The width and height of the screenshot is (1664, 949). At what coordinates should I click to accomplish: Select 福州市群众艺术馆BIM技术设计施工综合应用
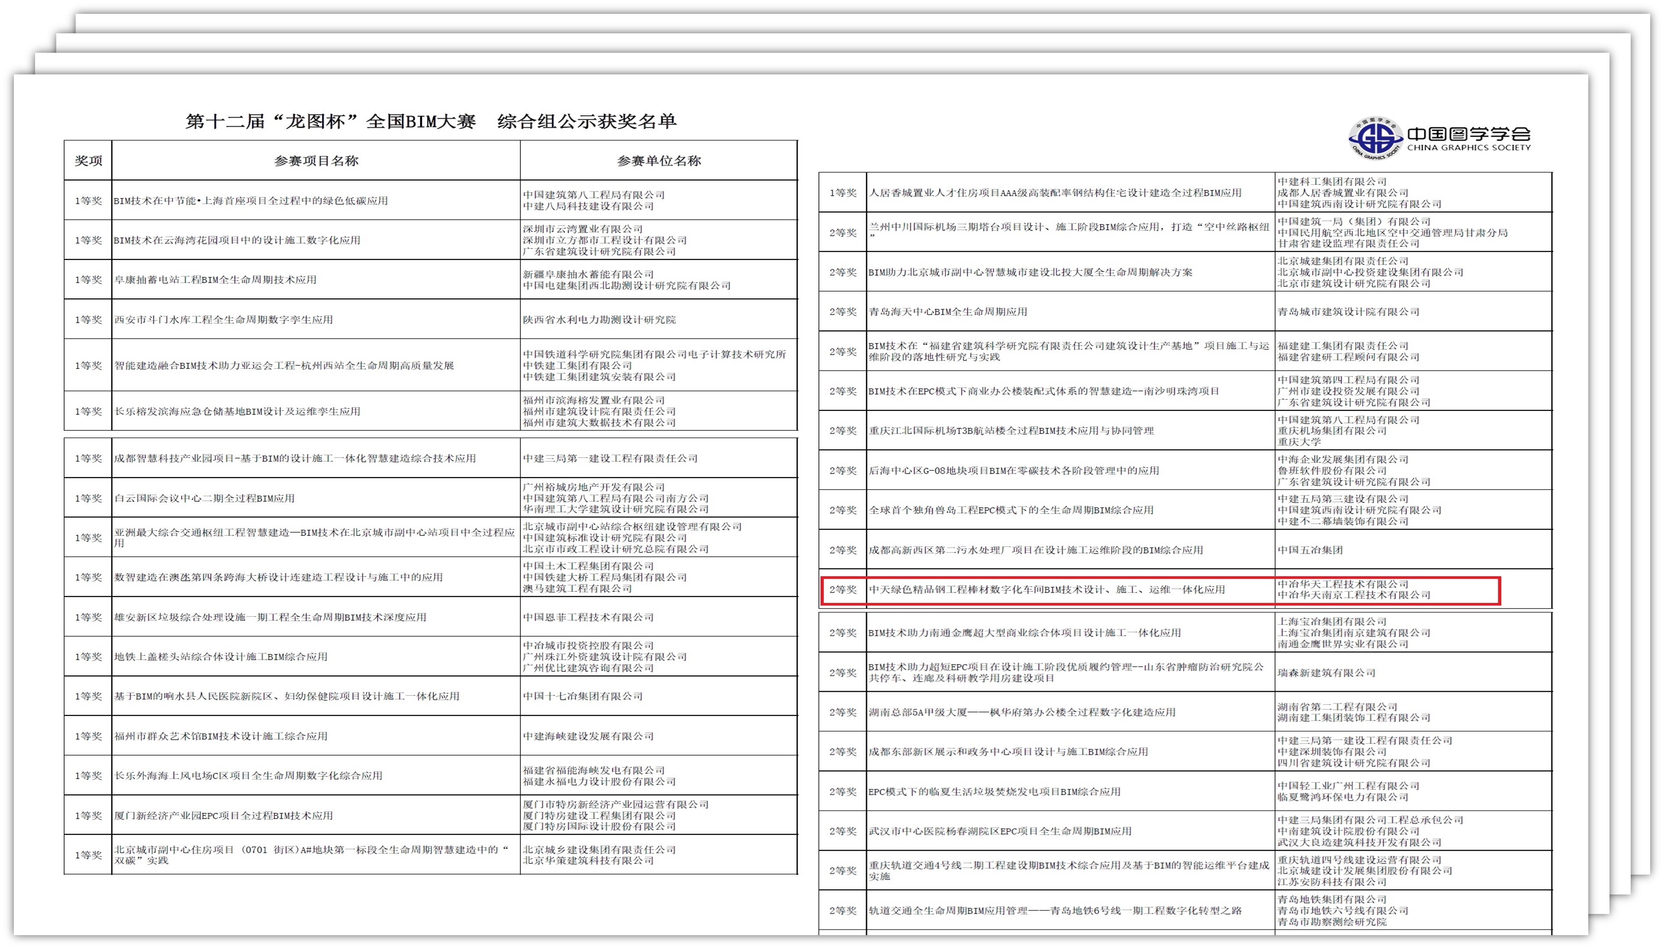(x=430, y=736)
